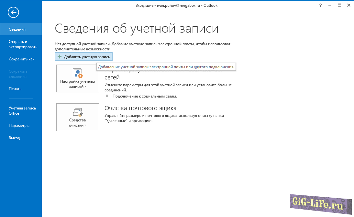Maximize the Outlook window
This screenshot has width=354, height=217.
(x=339, y=5)
